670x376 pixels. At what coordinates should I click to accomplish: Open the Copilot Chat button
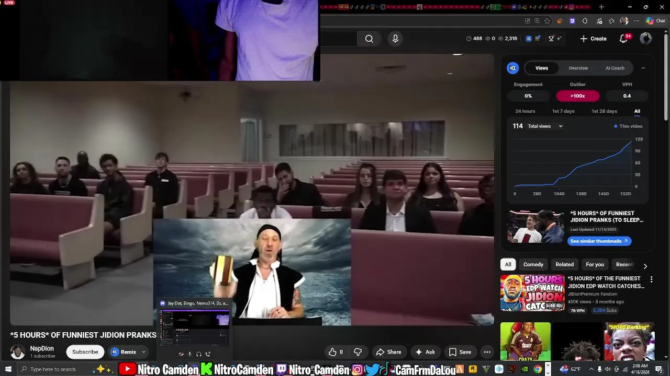point(655,21)
